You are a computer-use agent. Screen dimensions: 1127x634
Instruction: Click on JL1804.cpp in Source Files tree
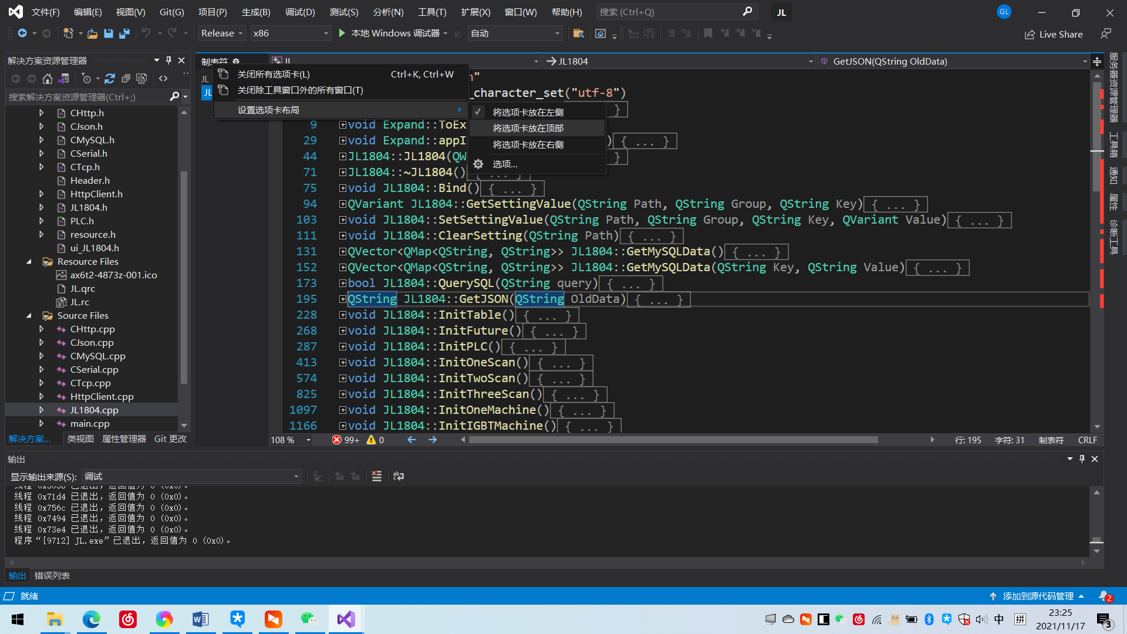(x=93, y=410)
